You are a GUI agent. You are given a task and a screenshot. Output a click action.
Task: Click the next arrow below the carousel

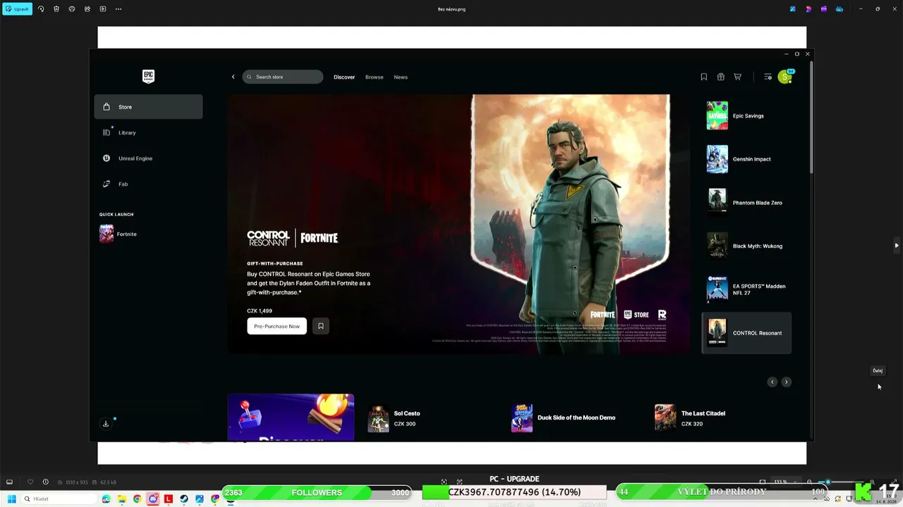tap(786, 382)
